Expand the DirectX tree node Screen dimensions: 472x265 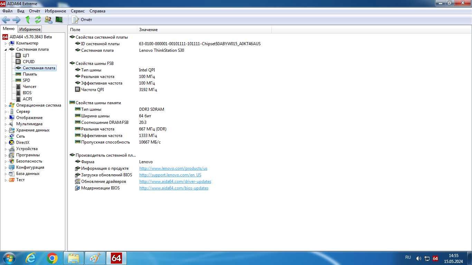pyautogui.click(x=6, y=143)
